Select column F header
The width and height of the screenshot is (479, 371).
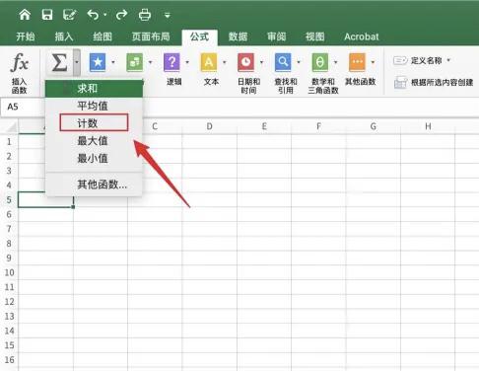pyautogui.click(x=318, y=126)
